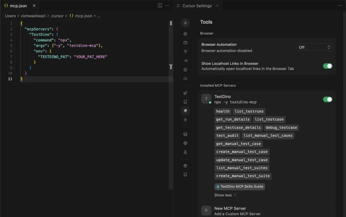This screenshot has height=217, width=346.
Task: Click the 'get_run_details' tool chip
Action: click(232, 119)
